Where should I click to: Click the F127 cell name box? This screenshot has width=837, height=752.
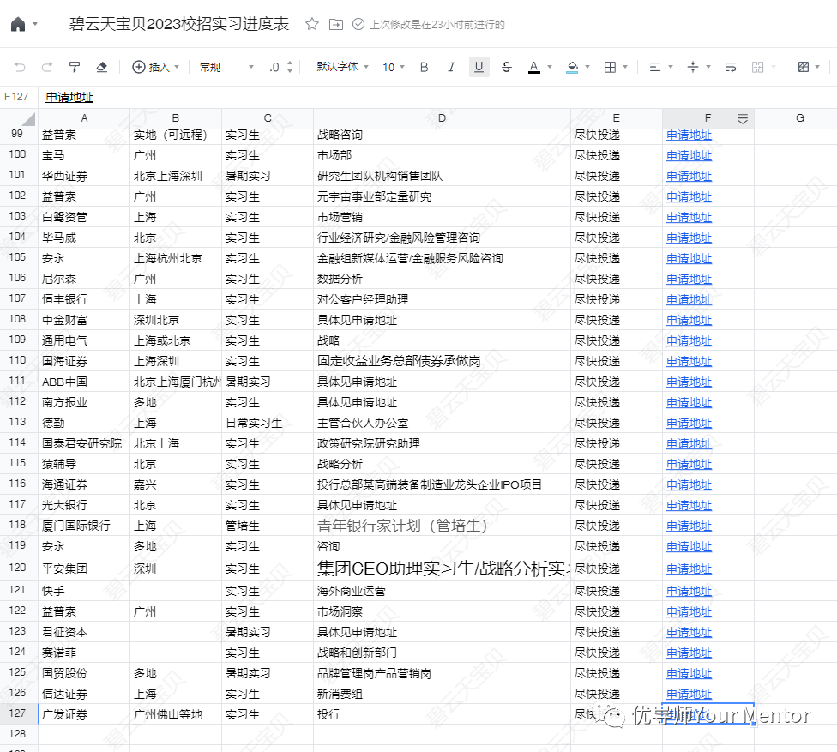pos(16,97)
